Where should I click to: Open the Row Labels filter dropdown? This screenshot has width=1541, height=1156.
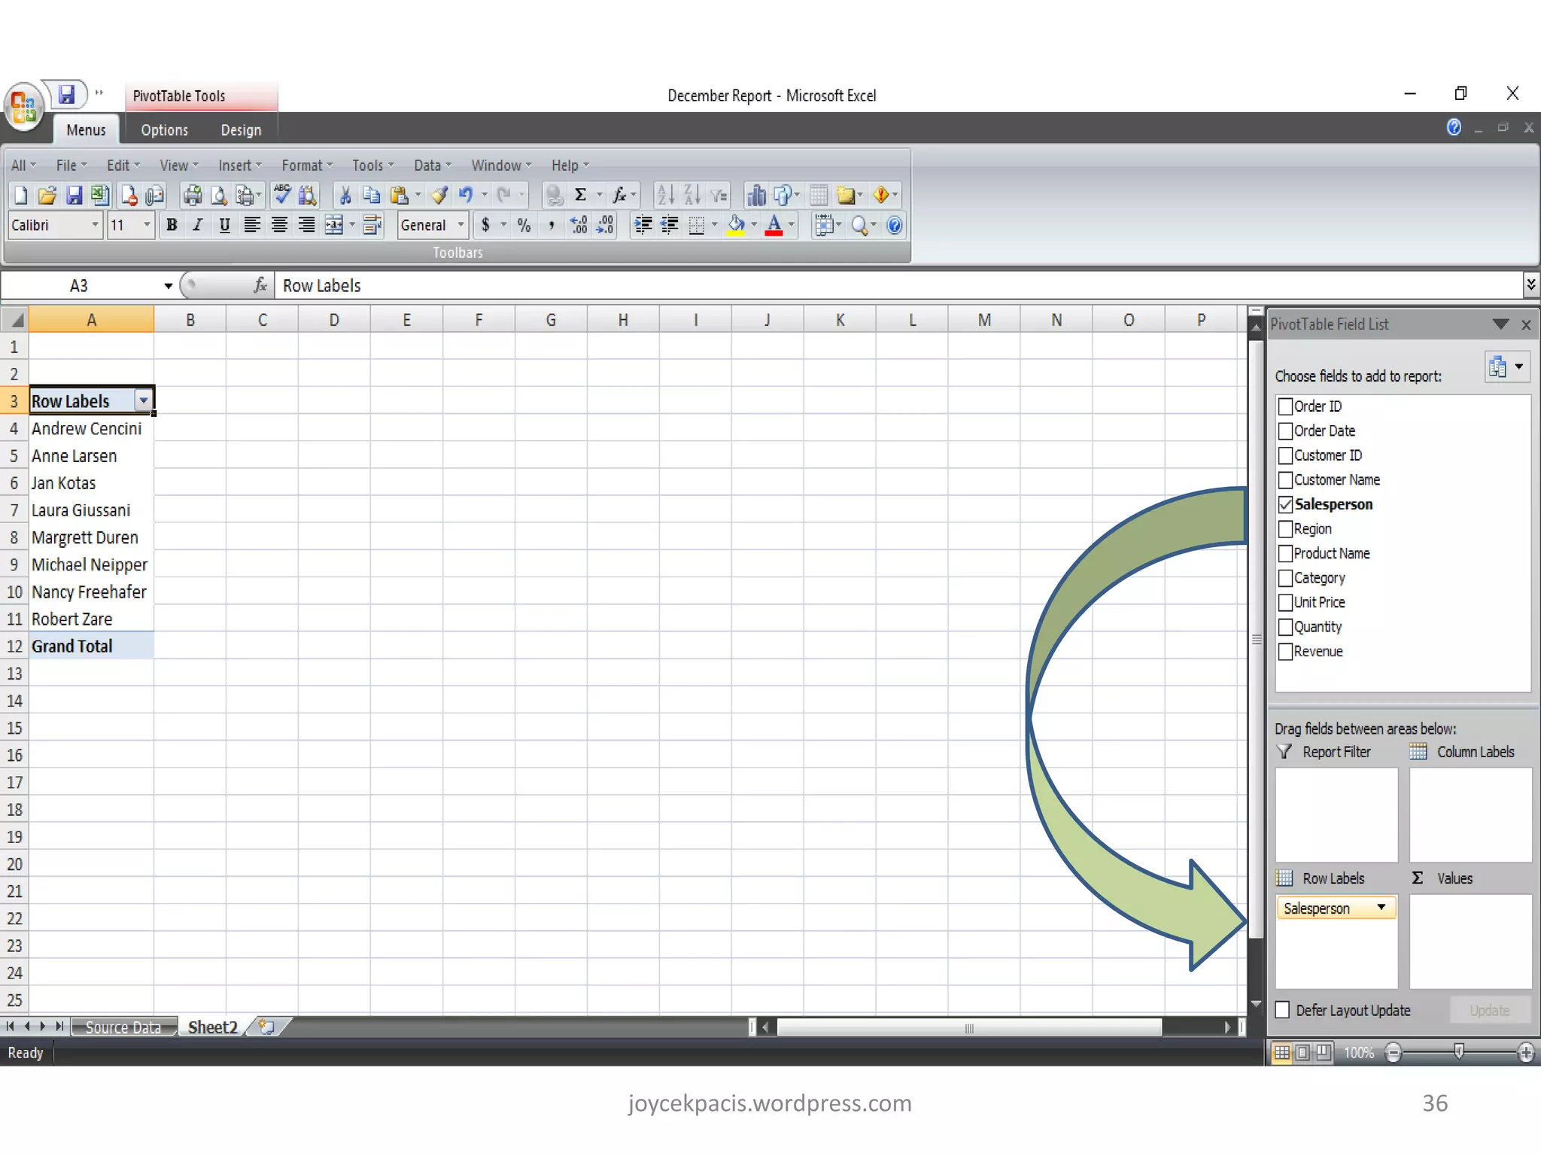click(143, 401)
